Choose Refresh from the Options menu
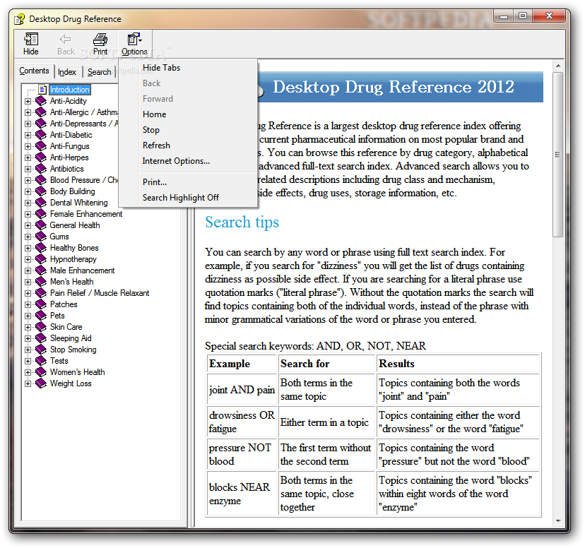 pos(156,145)
